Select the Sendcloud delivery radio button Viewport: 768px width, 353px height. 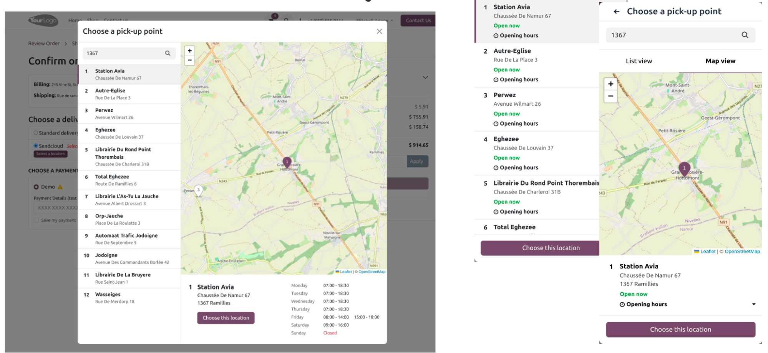pyautogui.click(x=36, y=146)
